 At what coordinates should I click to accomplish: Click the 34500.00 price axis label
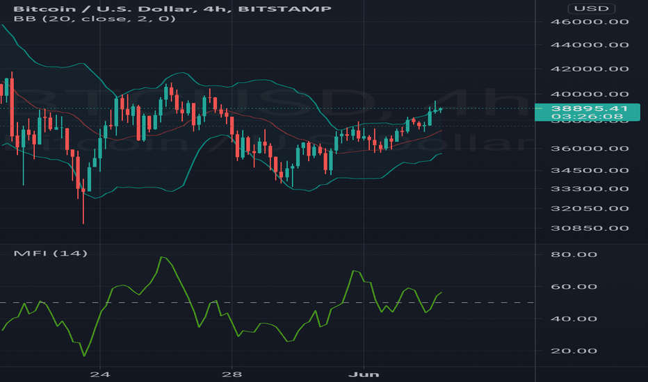(590, 171)
